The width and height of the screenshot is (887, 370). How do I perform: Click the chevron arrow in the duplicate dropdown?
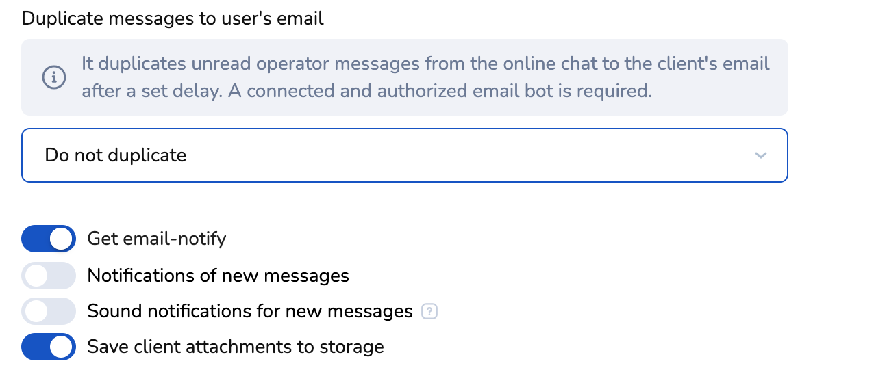760,156
